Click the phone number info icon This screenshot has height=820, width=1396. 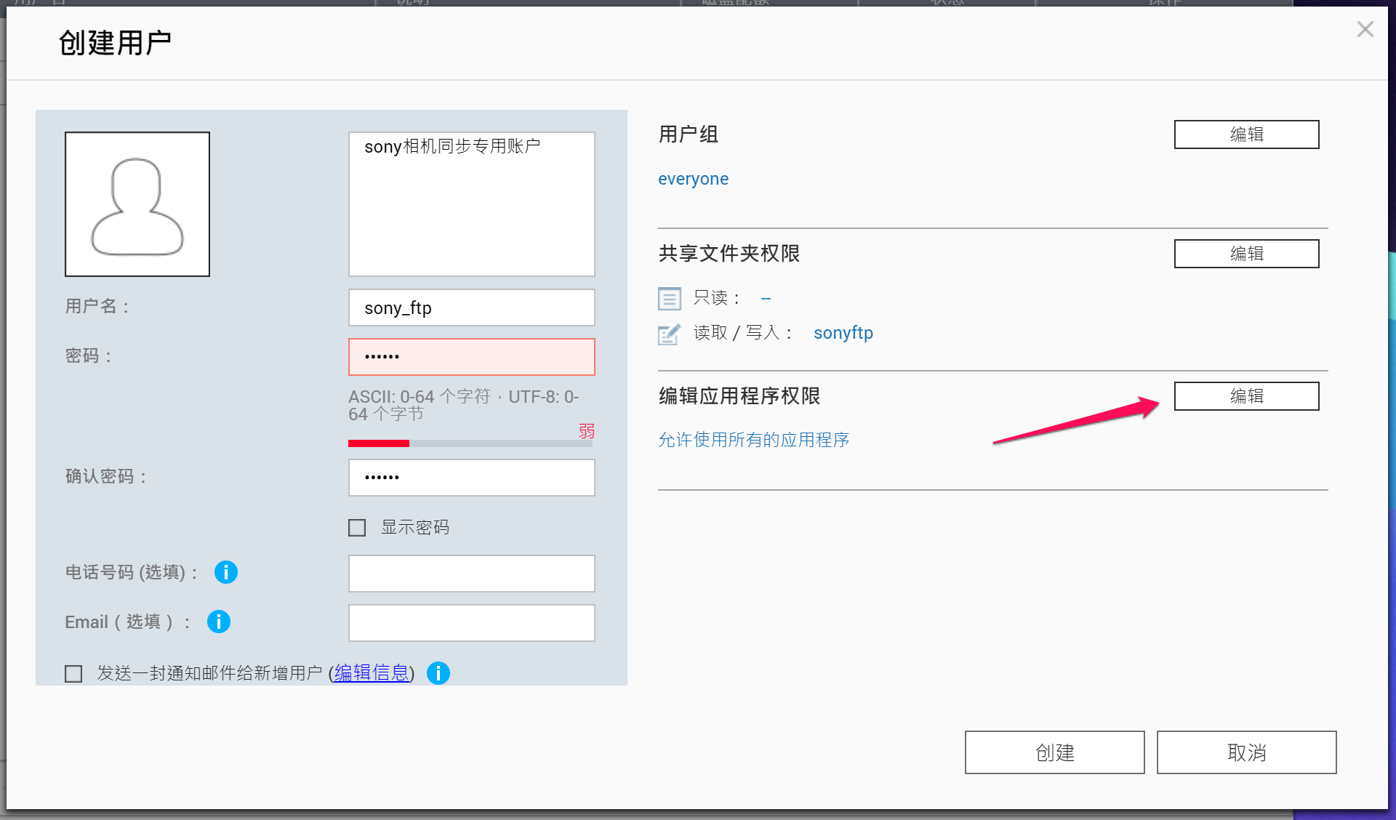click(x=226, y=572)
